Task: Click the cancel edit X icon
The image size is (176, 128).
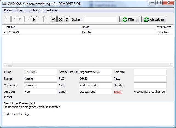Action: pyautogui.click(x=60, y=19)
